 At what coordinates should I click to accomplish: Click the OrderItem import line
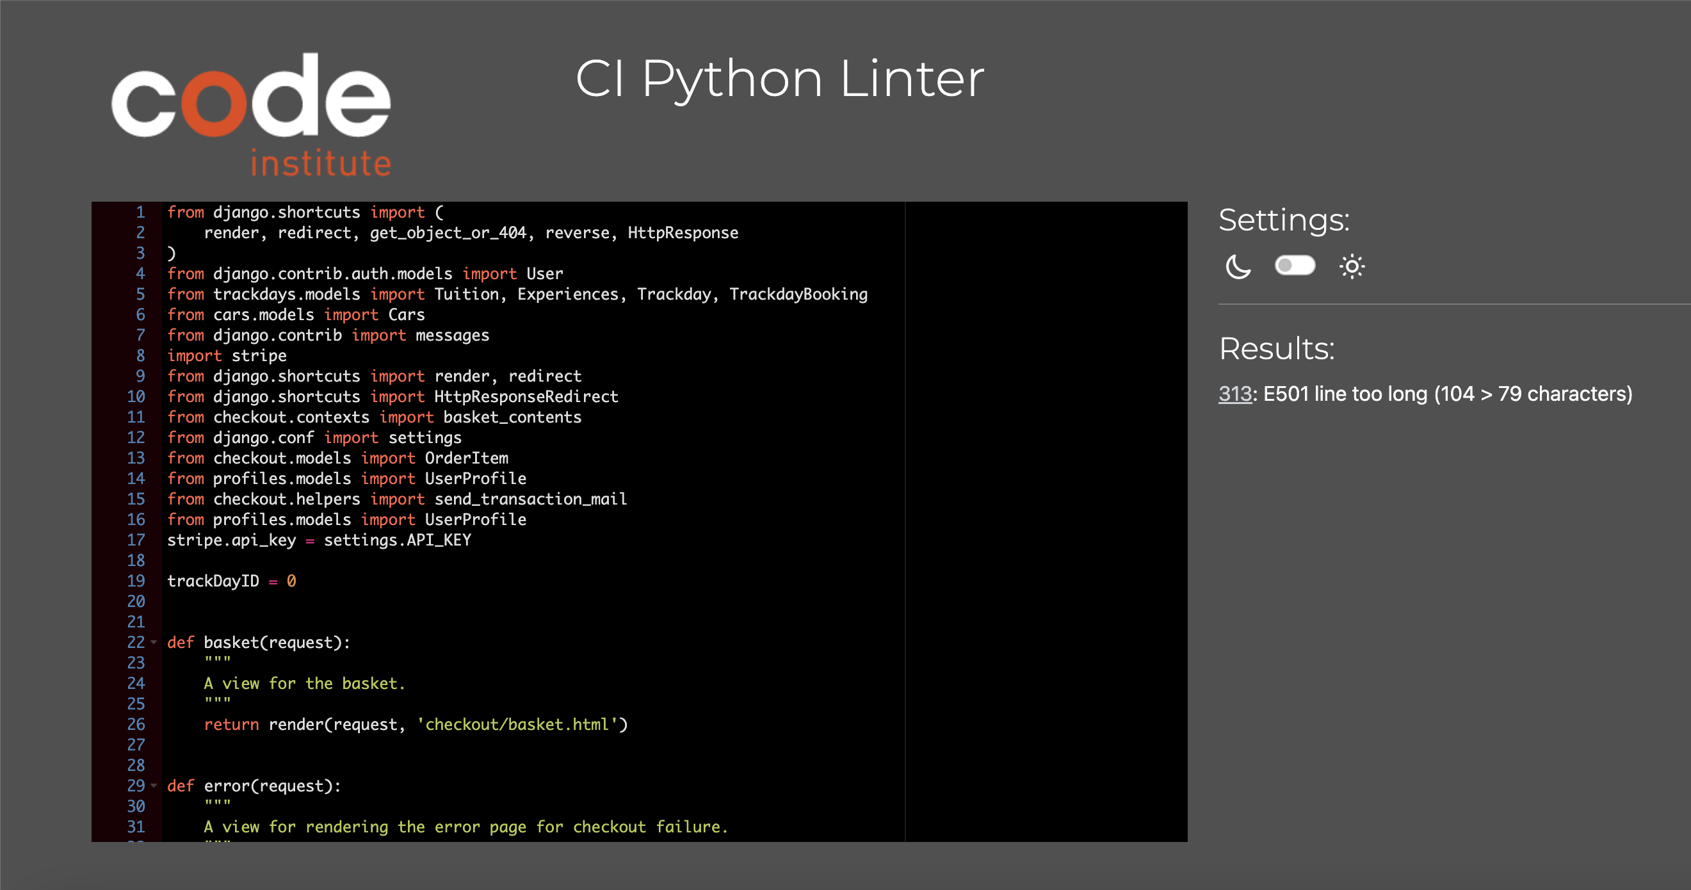(337, 458)
